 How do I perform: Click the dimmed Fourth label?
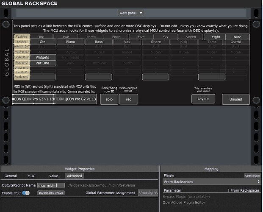click(127, 63)
